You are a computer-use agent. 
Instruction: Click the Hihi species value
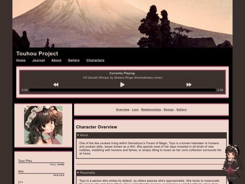[x=21, y=171]
